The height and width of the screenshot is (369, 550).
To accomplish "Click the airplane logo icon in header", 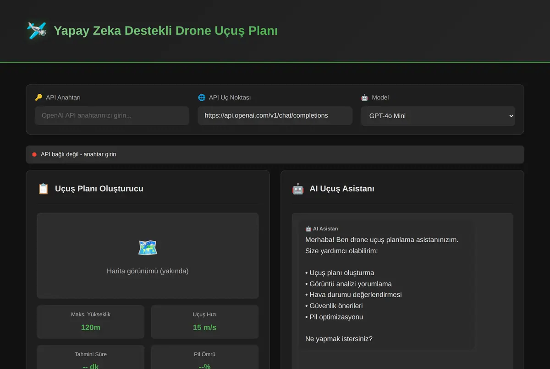I will (x=37, y=31).
